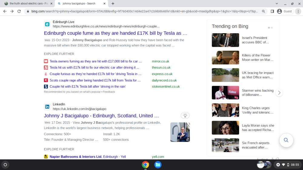Close the 'johnny bacigalupo - Search' tab

(104, 3)
